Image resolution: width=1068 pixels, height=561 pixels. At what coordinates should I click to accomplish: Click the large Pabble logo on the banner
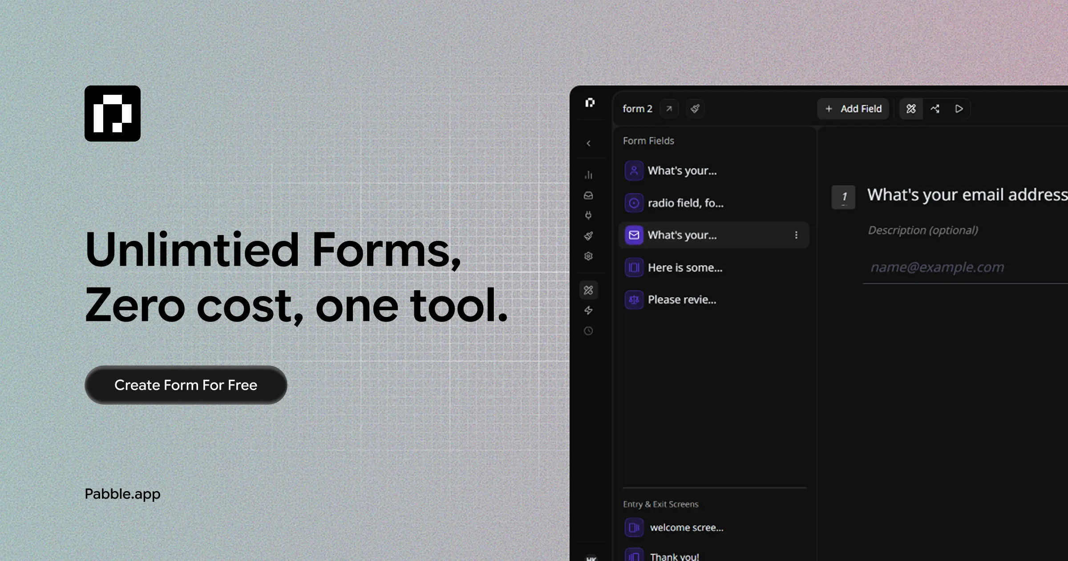click(x=113, y=114)
